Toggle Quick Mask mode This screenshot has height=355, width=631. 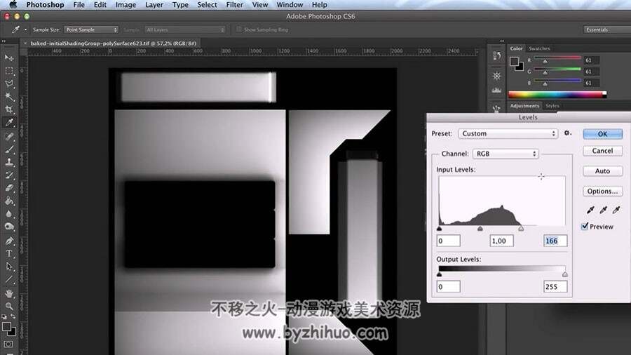(x=8, y=344)
